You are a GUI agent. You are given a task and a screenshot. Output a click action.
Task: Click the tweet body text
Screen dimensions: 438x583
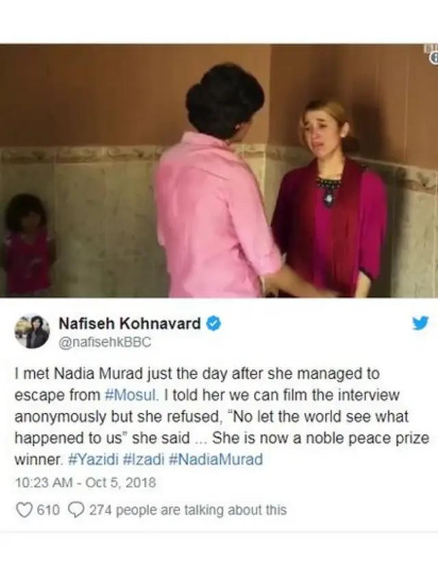222,417
